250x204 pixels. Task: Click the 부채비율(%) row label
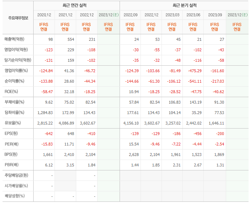14,102
